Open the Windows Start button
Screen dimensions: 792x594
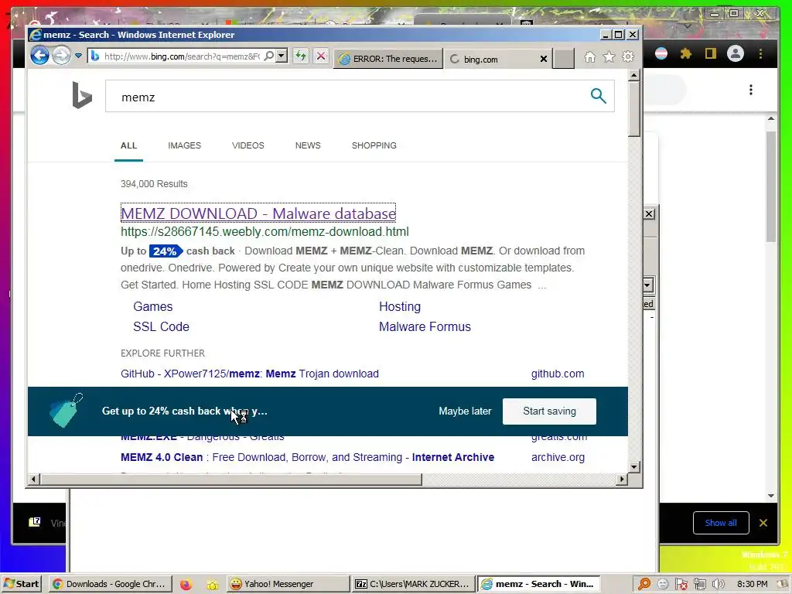[x=21, y=584]
